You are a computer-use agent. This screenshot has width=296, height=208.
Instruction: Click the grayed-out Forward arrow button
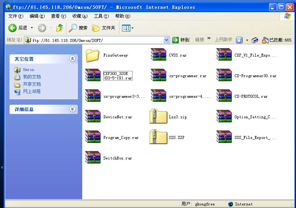coord(42,28)
